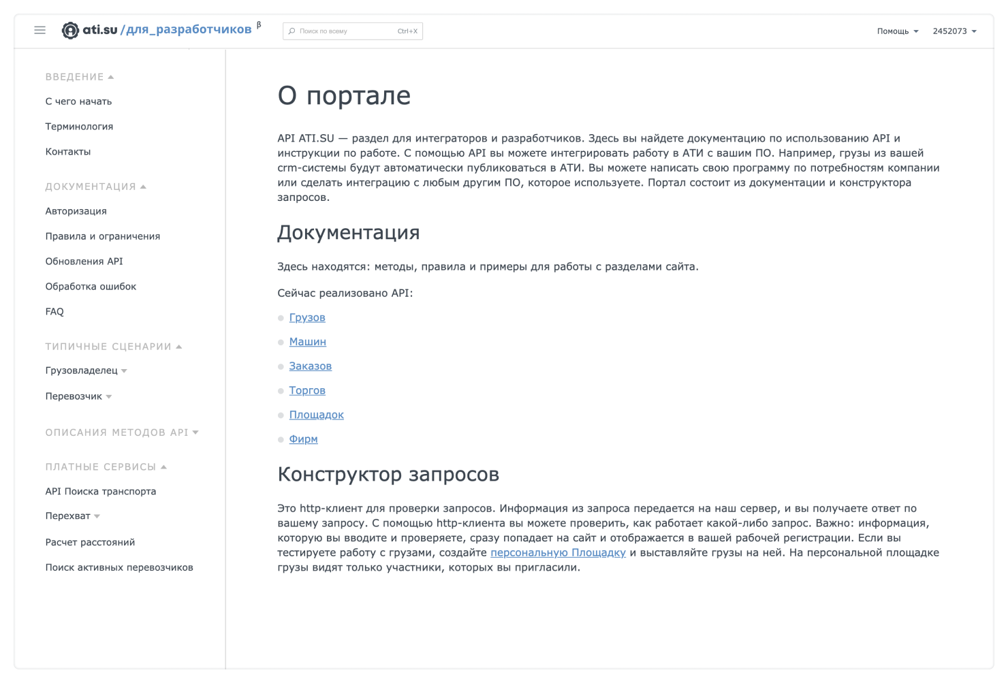1008x683 pixels.
Task: Open the Терминология page
Action: pyautogui.click(x=80, y=127)
